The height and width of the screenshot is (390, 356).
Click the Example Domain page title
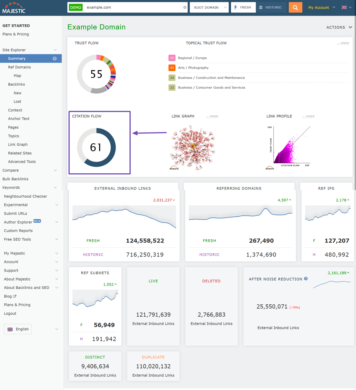(96, 27)
